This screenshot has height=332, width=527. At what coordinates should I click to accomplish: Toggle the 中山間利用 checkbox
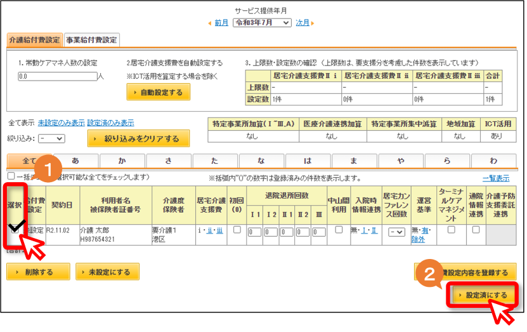[339, 230]
